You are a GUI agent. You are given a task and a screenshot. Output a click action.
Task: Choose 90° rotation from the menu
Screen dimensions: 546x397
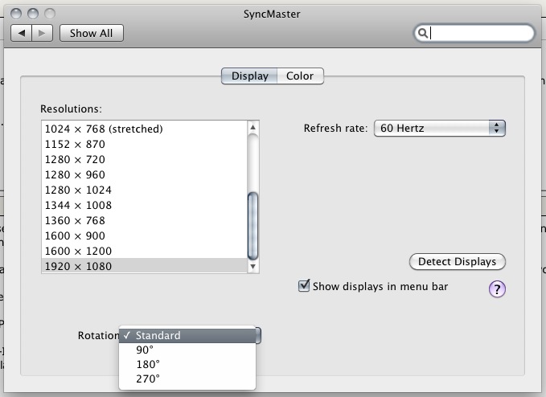187,350
